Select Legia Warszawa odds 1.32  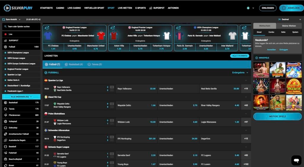coord(220,122)
